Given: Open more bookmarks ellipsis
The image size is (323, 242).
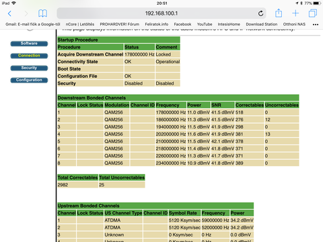Looking at the screenshot, I should [316, 24].
